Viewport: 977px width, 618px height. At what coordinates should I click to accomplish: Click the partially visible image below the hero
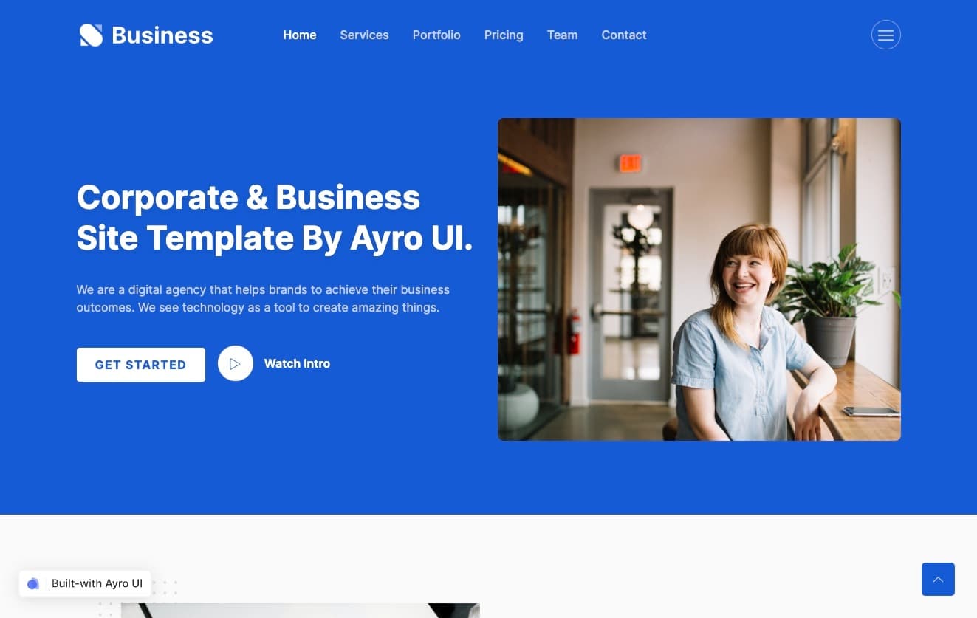[301, 611]
